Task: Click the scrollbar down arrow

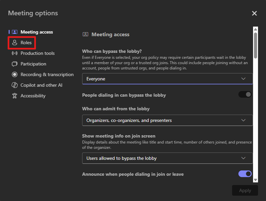Action: 255,180
